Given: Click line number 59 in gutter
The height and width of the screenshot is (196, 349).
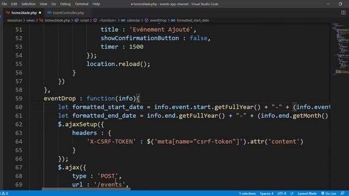Looking at the screenshot, I should [x=19, y=99].
